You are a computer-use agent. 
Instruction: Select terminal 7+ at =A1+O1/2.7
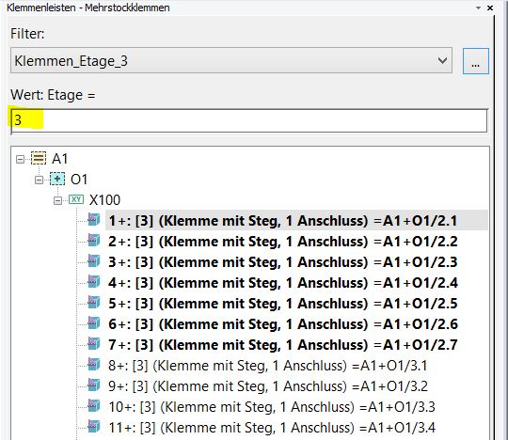click(x=283, y=344)
